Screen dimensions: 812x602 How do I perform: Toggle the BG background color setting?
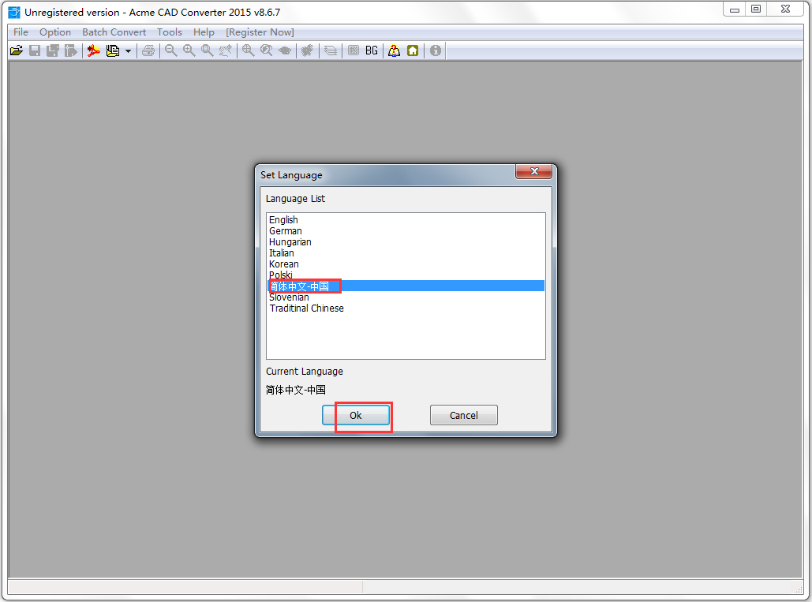pyautogui.click(x=371, y=50)
